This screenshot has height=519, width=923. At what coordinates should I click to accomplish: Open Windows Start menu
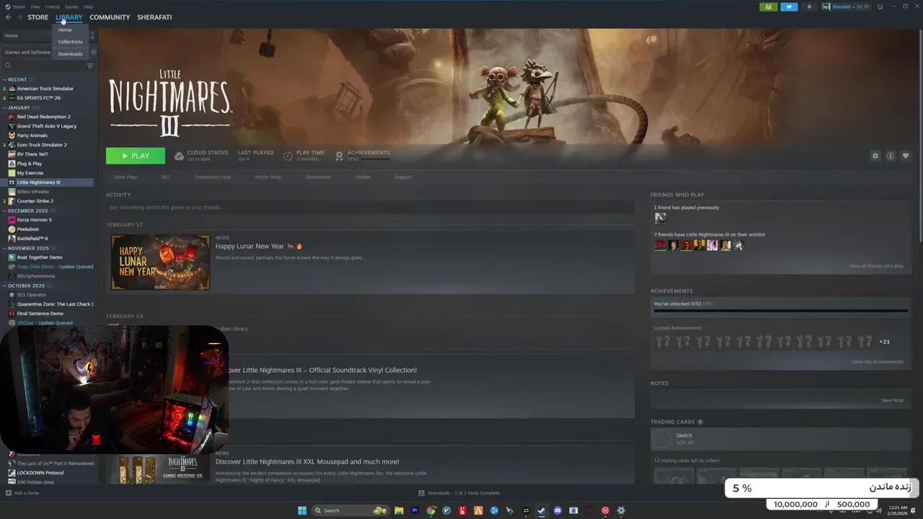pyautogui.click(x=302, y=510)
